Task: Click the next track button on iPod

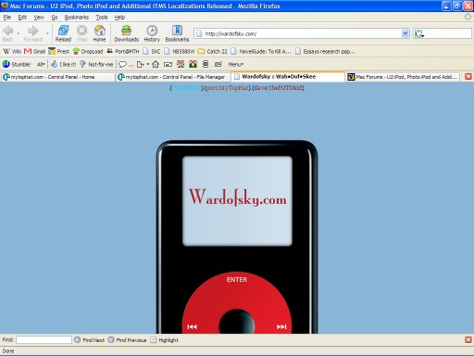Action: pyautogui.click(x=281, y=326)
